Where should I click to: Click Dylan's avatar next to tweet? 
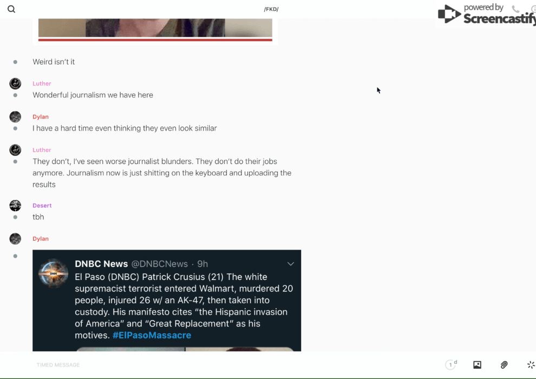(15, 239)
